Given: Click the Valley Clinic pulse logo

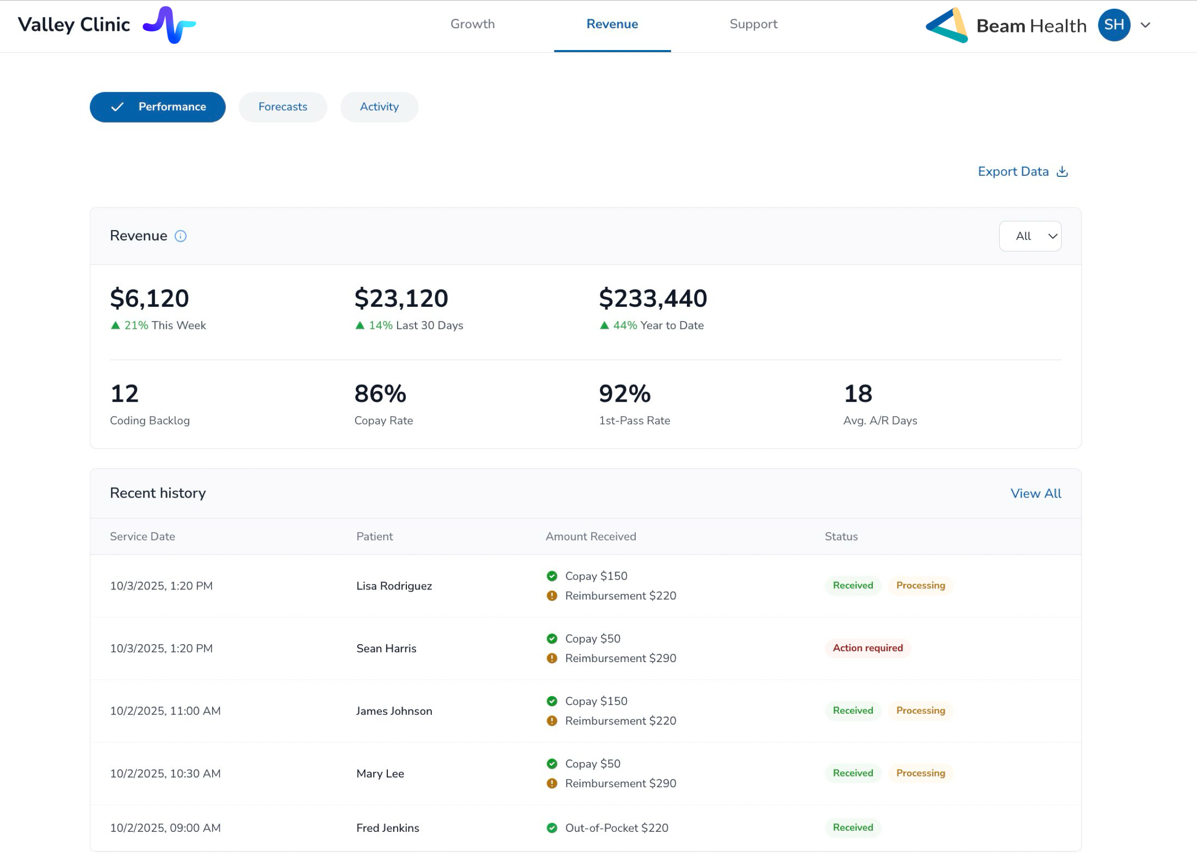Looking at the screenshot, I should 169,25.
